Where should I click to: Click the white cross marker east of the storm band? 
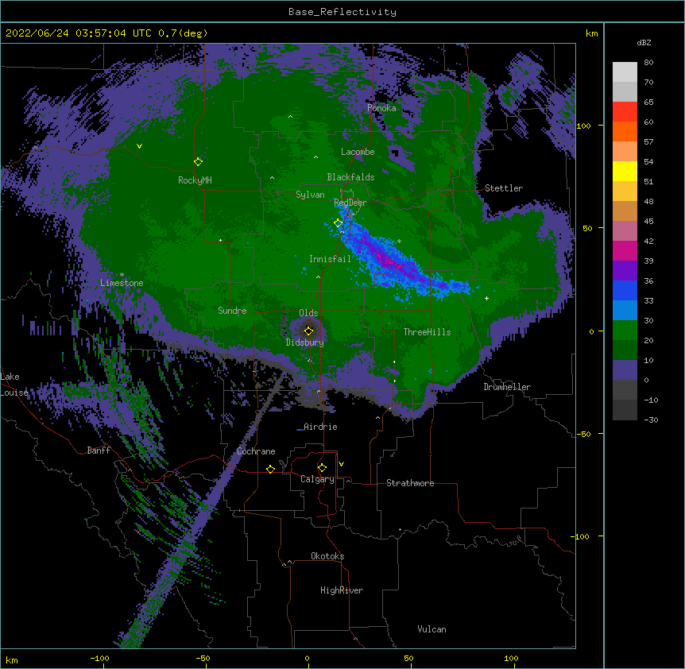click(x=486, y=298)
